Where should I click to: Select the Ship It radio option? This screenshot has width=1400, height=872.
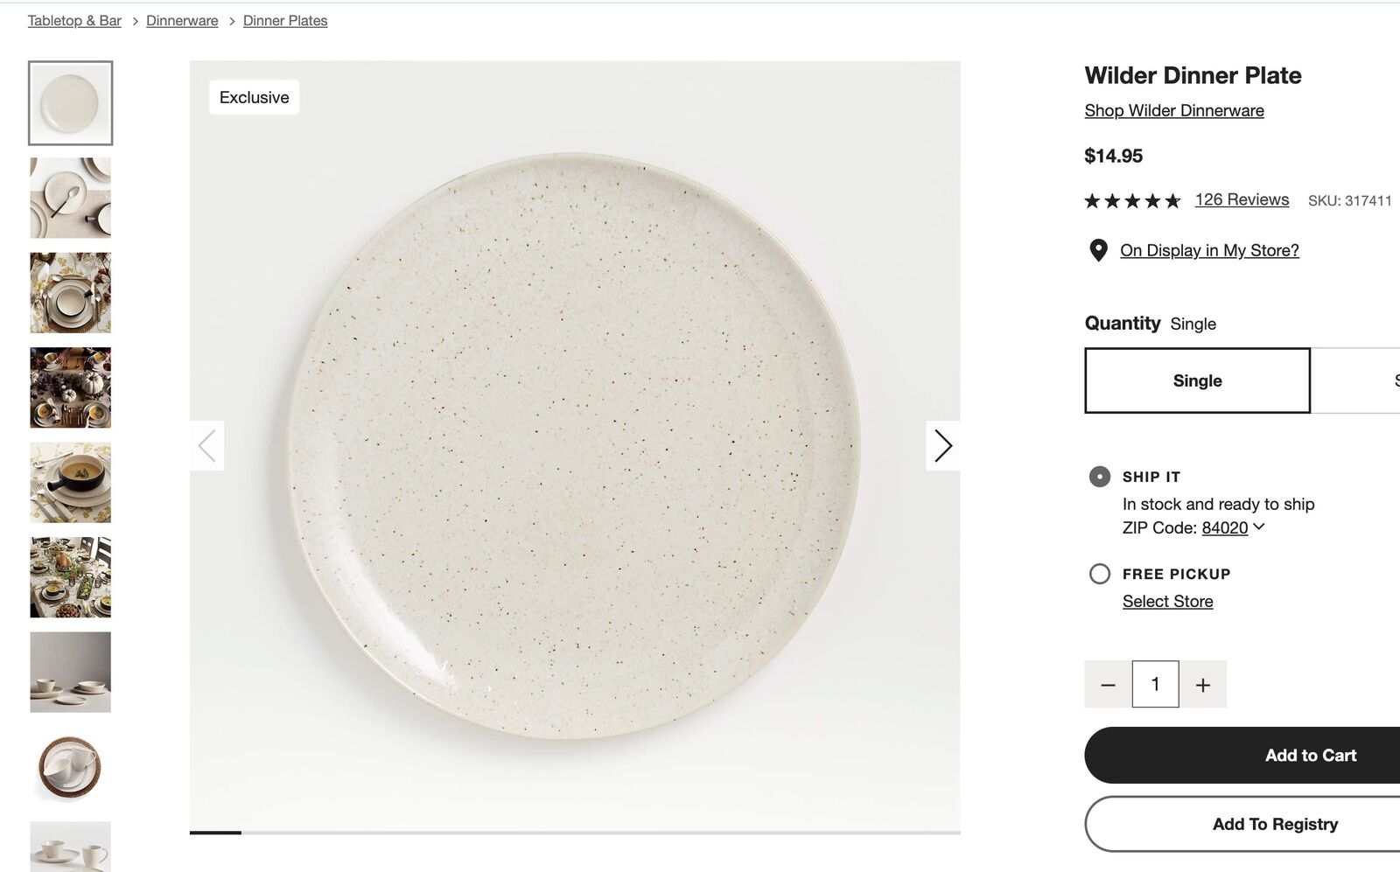point(1100,477)
